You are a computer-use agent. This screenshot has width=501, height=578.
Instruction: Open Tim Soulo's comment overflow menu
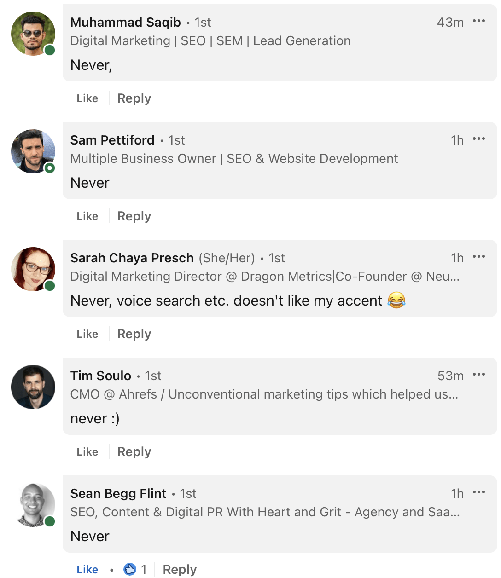pos(479,374)
